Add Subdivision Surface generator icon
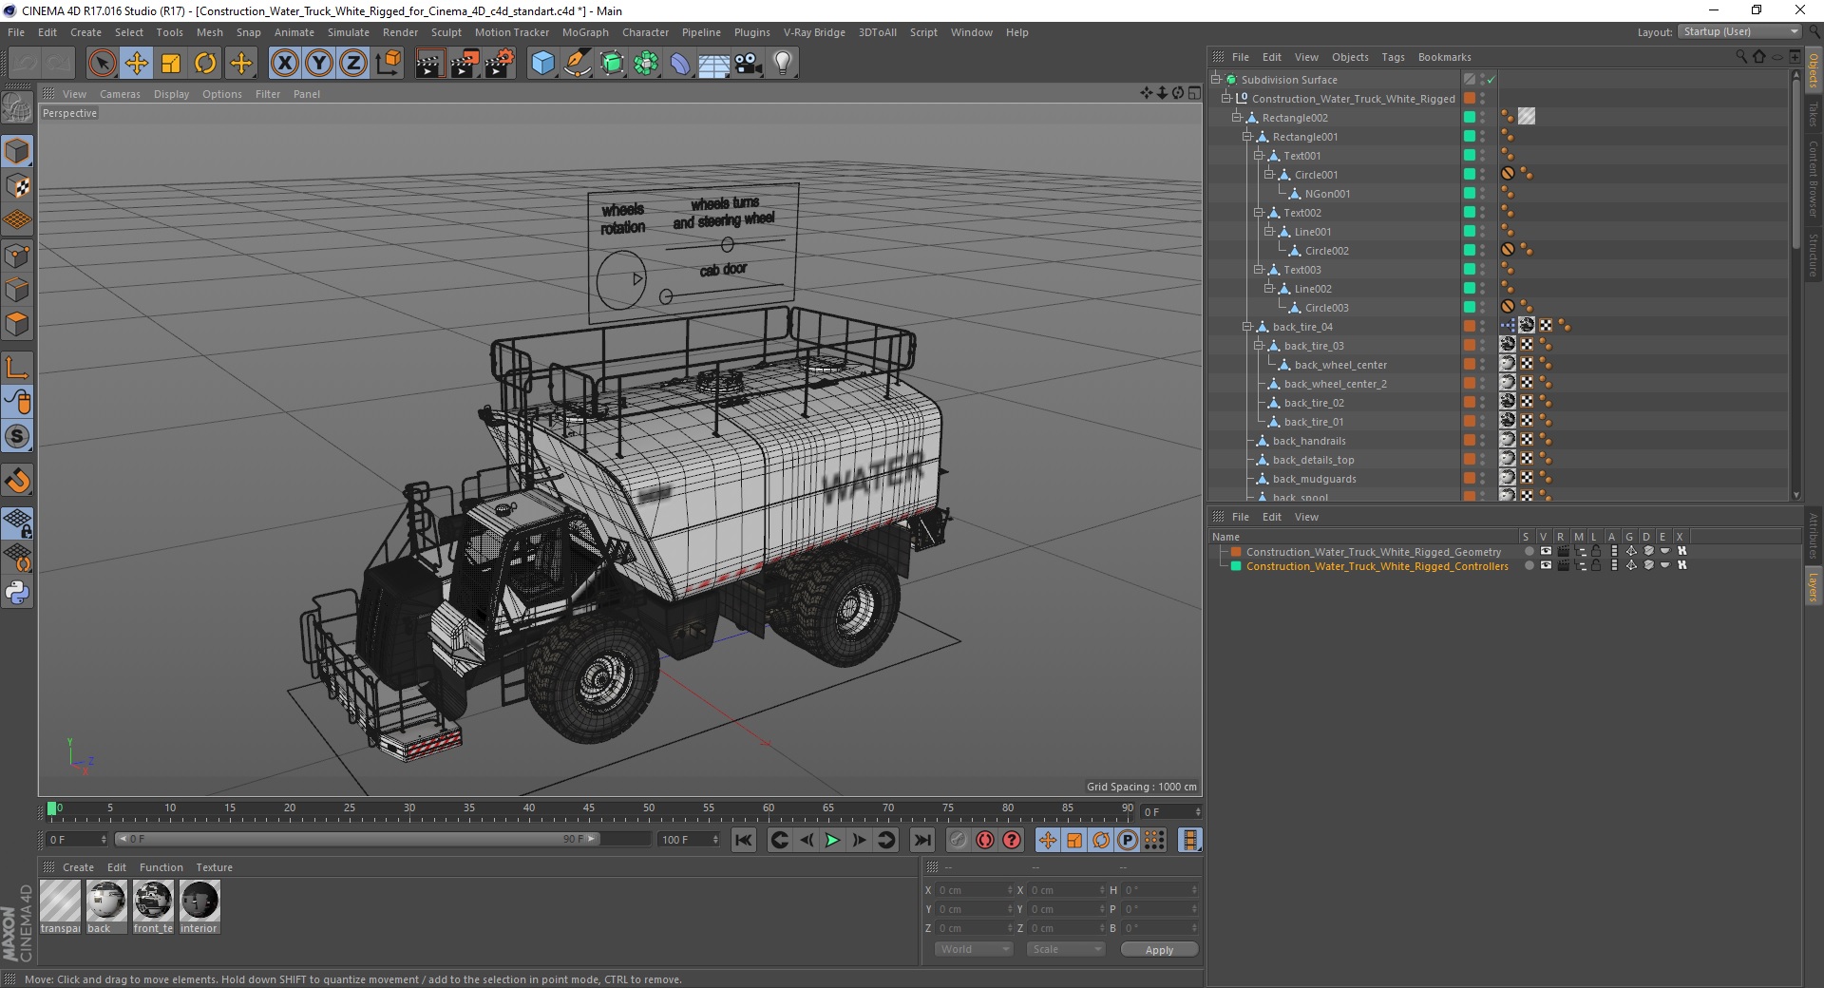Viewport: 1824px width, 988px height. (612, 64)
